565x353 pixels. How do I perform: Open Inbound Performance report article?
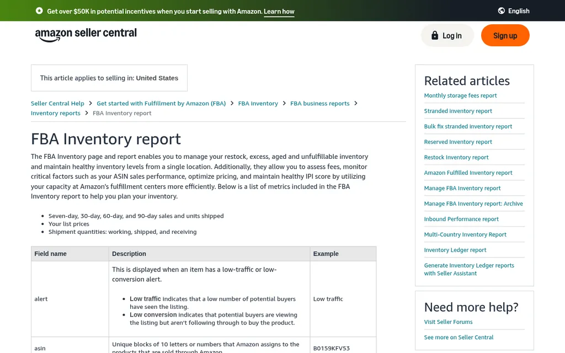point(461,220)
